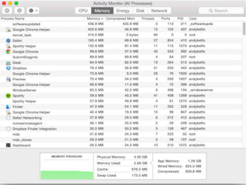Click the 436.9 MB memory cell

point(96,24)
